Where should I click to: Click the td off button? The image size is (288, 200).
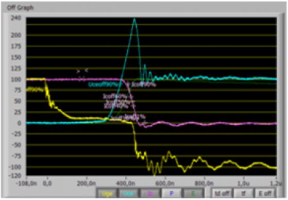[x=222, y=193]
